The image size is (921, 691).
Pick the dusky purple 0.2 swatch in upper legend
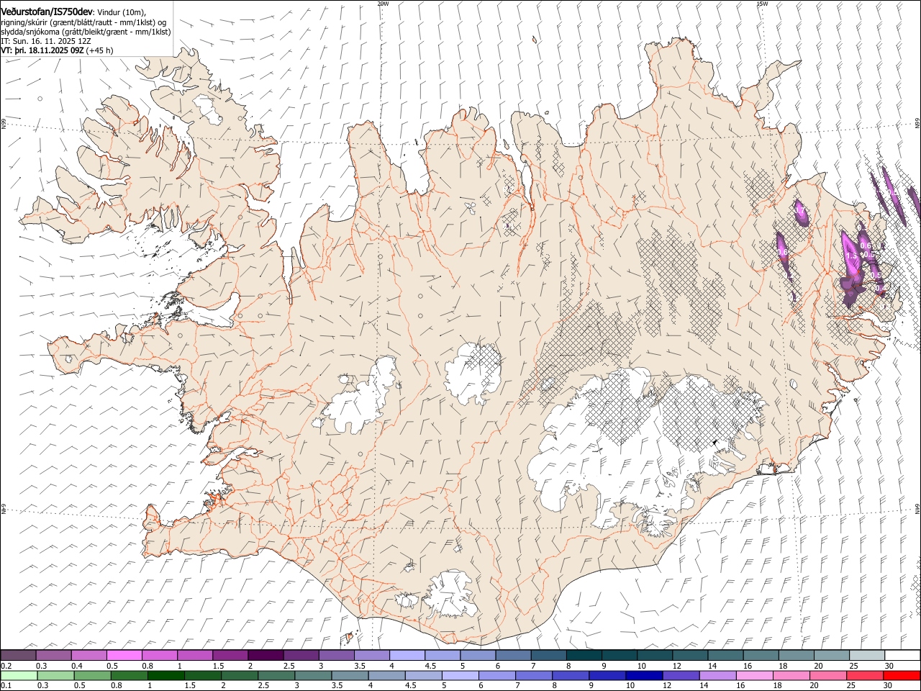point(18,656)
